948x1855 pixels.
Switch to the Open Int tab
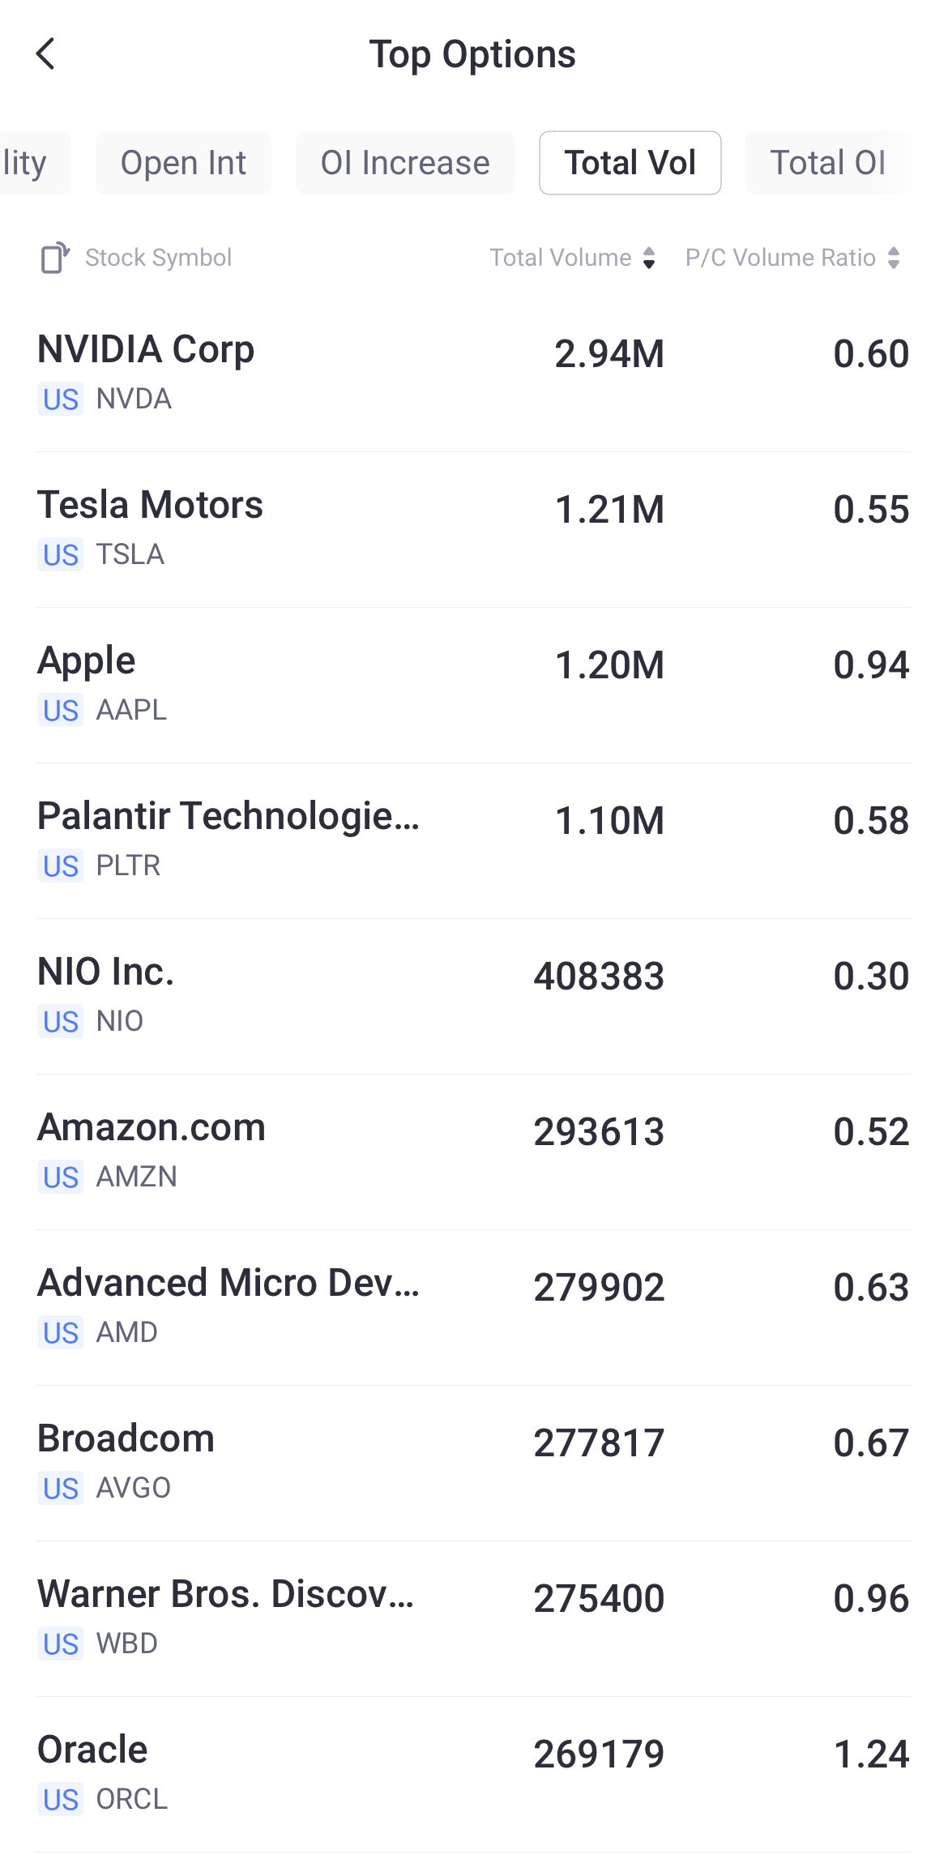[x=183, y=163]
